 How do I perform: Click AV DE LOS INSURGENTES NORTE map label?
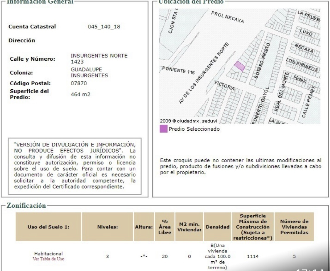click(204, 73)
